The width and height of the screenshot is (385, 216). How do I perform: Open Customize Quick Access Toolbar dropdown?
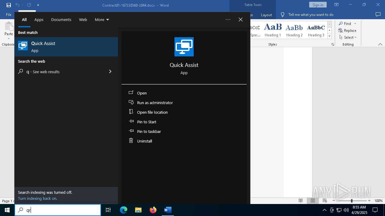point(38,5)
